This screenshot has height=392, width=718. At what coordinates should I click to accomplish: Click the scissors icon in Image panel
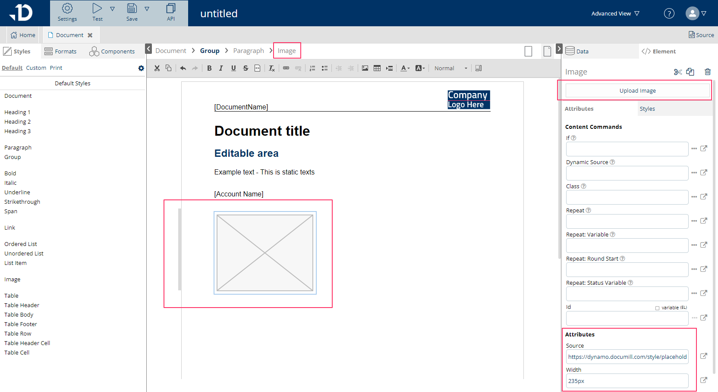[x=678, y=72]
